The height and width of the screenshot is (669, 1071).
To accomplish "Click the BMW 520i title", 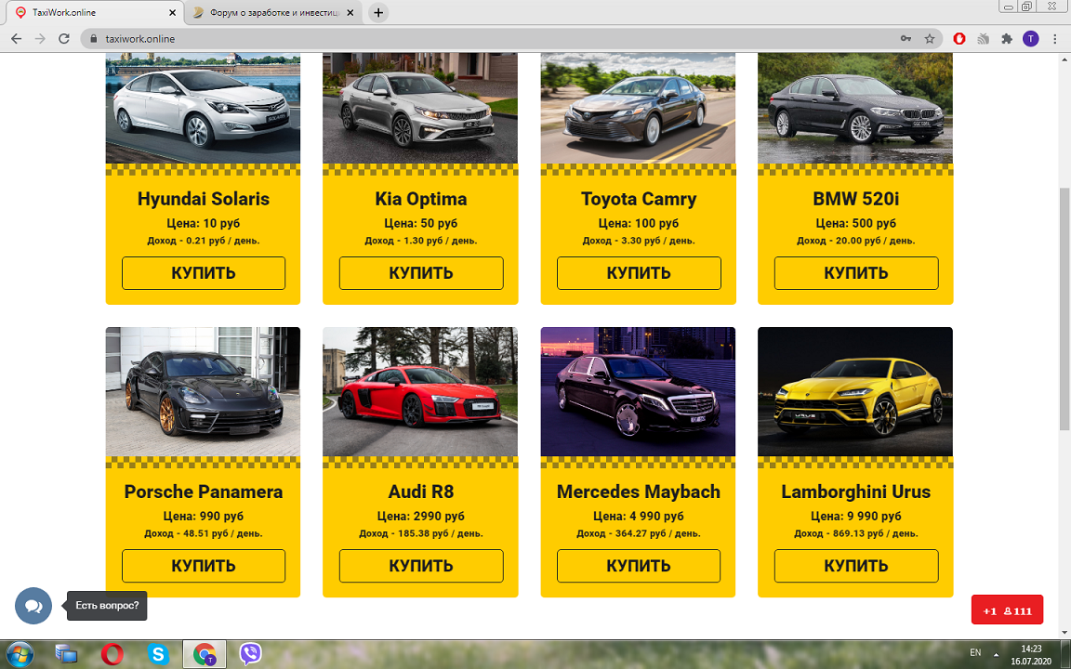I will [856, 199].
